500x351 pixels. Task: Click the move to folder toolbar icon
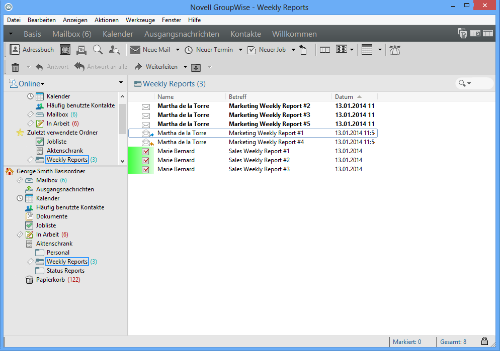click(196, 67)
